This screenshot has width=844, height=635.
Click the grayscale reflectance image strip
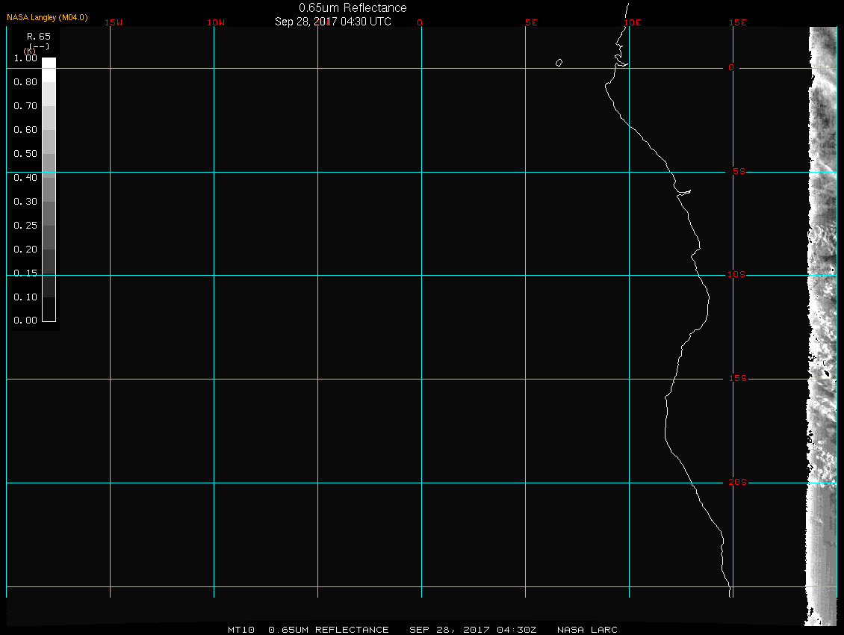click(x=822, y=326)
